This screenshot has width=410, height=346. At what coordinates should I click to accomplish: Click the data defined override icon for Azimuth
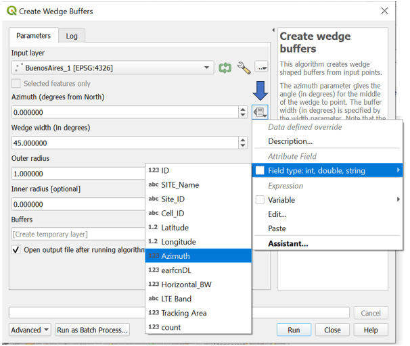260,112
